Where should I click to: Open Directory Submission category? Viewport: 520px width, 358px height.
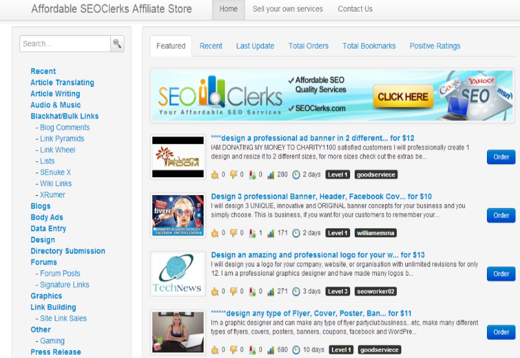[68, 251]
